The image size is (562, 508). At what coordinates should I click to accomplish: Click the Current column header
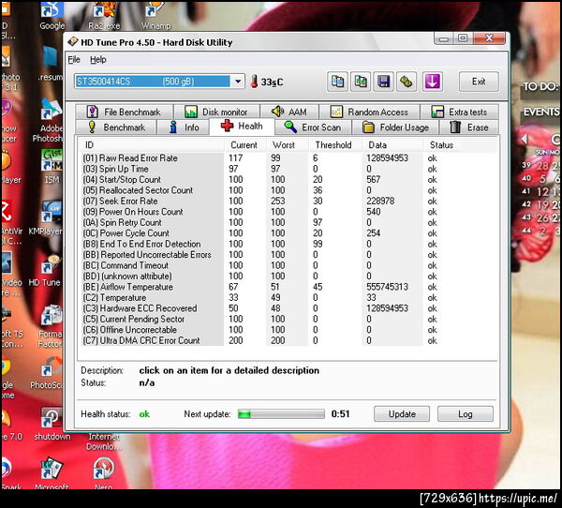[x=245, y=145]
